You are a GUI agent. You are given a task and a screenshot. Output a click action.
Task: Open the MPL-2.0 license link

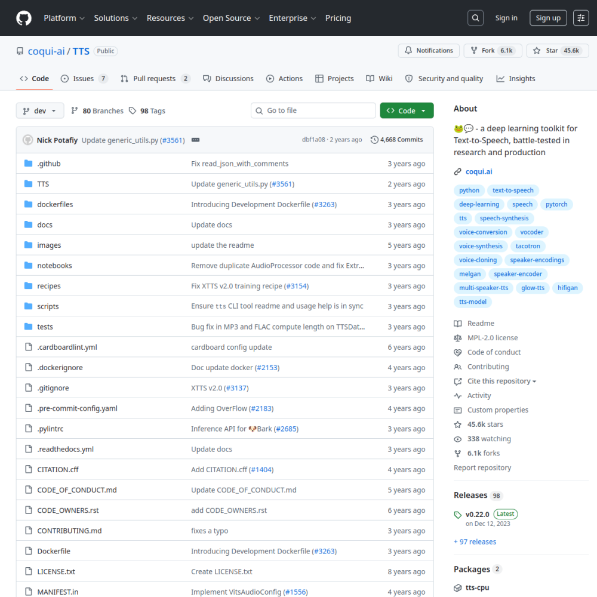(x=493, y=338)
